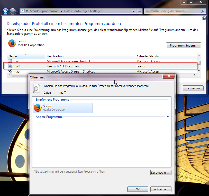Click the Durchsuchen button
Screen dimensions: 209x196
pyautogui.click(x=161, y=173)
